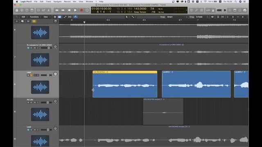Add a new track with plus button
This screenshot has width=262, height=147.
[x=17, y=21]
